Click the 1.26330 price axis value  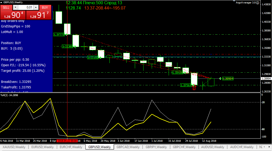266,91
